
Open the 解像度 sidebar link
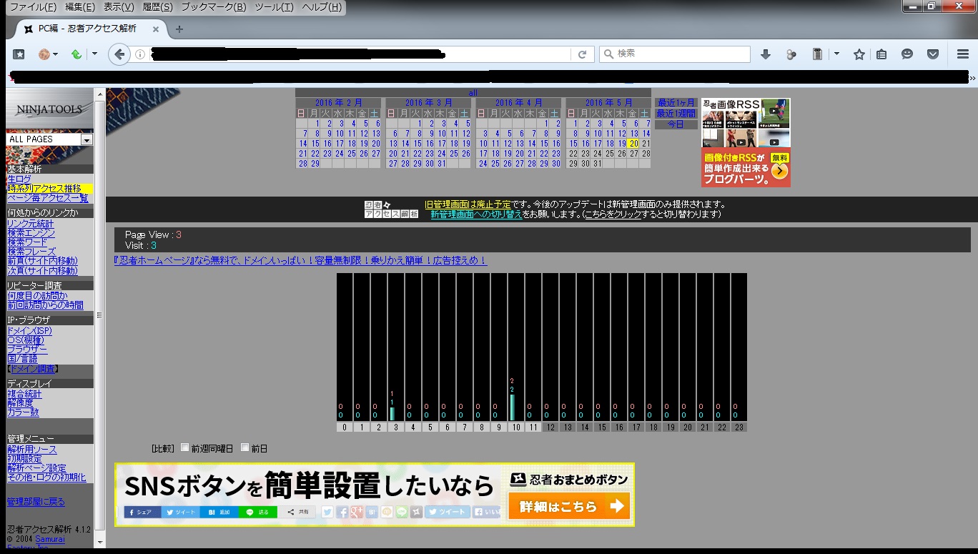[x=20, y=403]
